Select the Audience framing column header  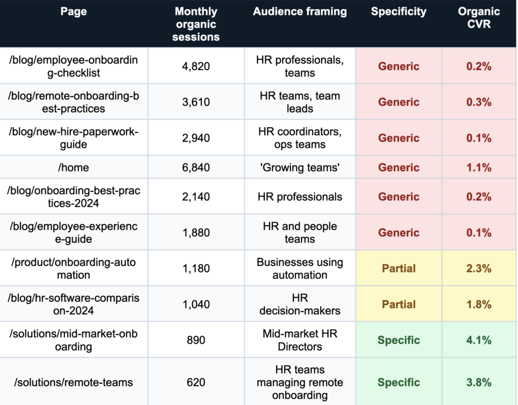click(x=300, y=12)
